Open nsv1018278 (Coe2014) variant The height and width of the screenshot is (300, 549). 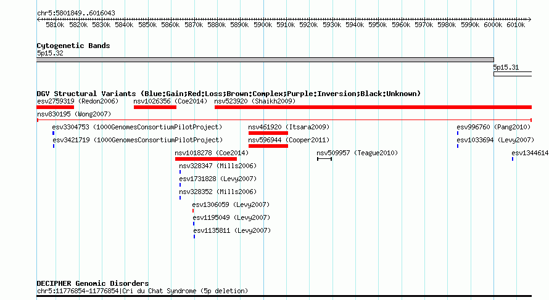212,153
